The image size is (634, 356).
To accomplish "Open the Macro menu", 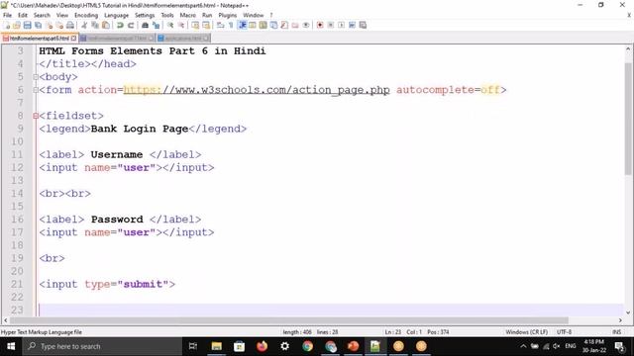I will [187, 15].
